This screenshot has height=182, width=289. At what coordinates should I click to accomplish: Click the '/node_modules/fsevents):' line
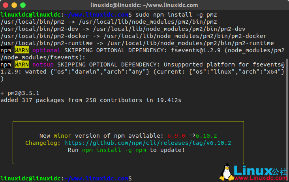click(x=43, y=57)
